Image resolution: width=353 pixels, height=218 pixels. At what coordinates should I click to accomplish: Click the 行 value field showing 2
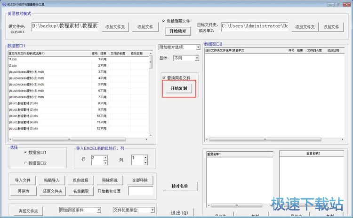97,160
